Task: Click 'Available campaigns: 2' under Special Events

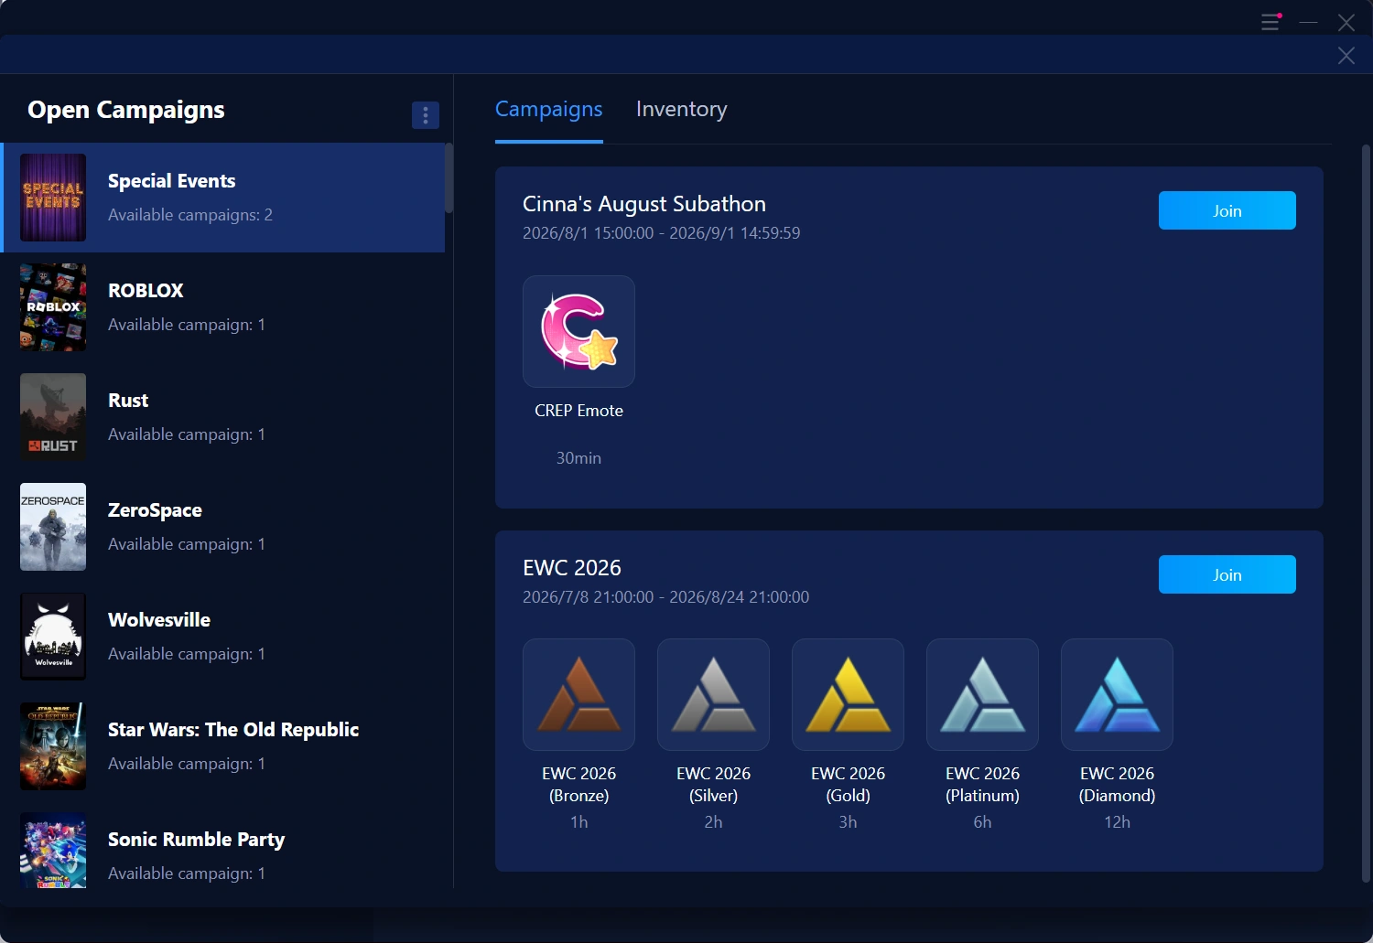Action: click(190, 215)
